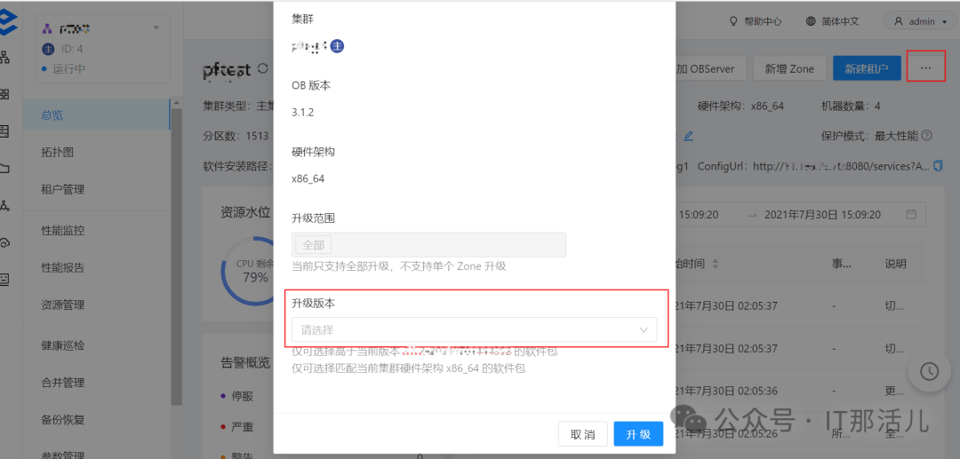Click the help icon next to 最大性能

click(926, 136)
